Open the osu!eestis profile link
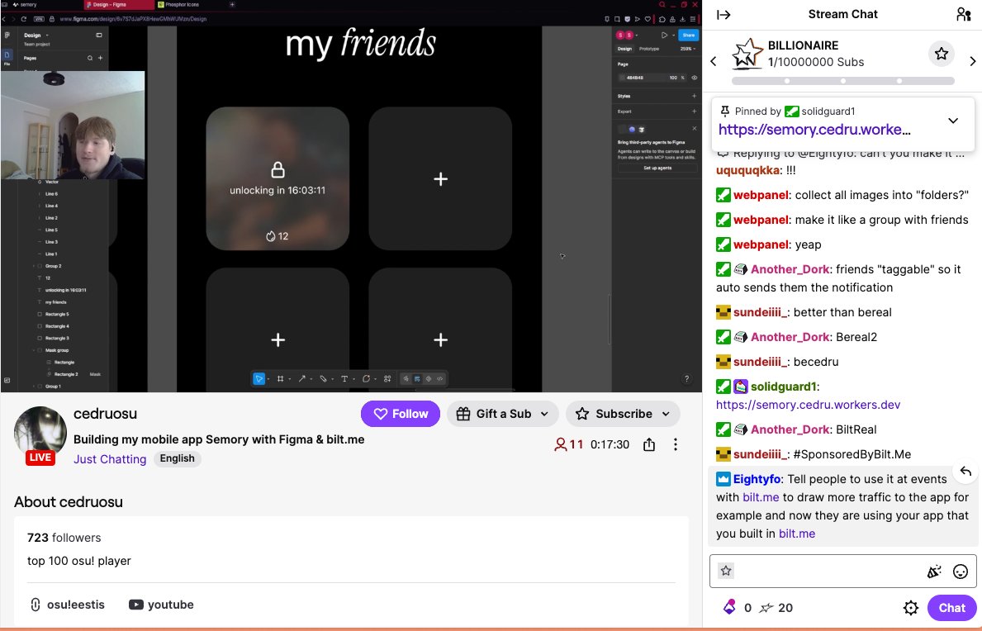Screen dimensions: 982x631 pos(67,605)
